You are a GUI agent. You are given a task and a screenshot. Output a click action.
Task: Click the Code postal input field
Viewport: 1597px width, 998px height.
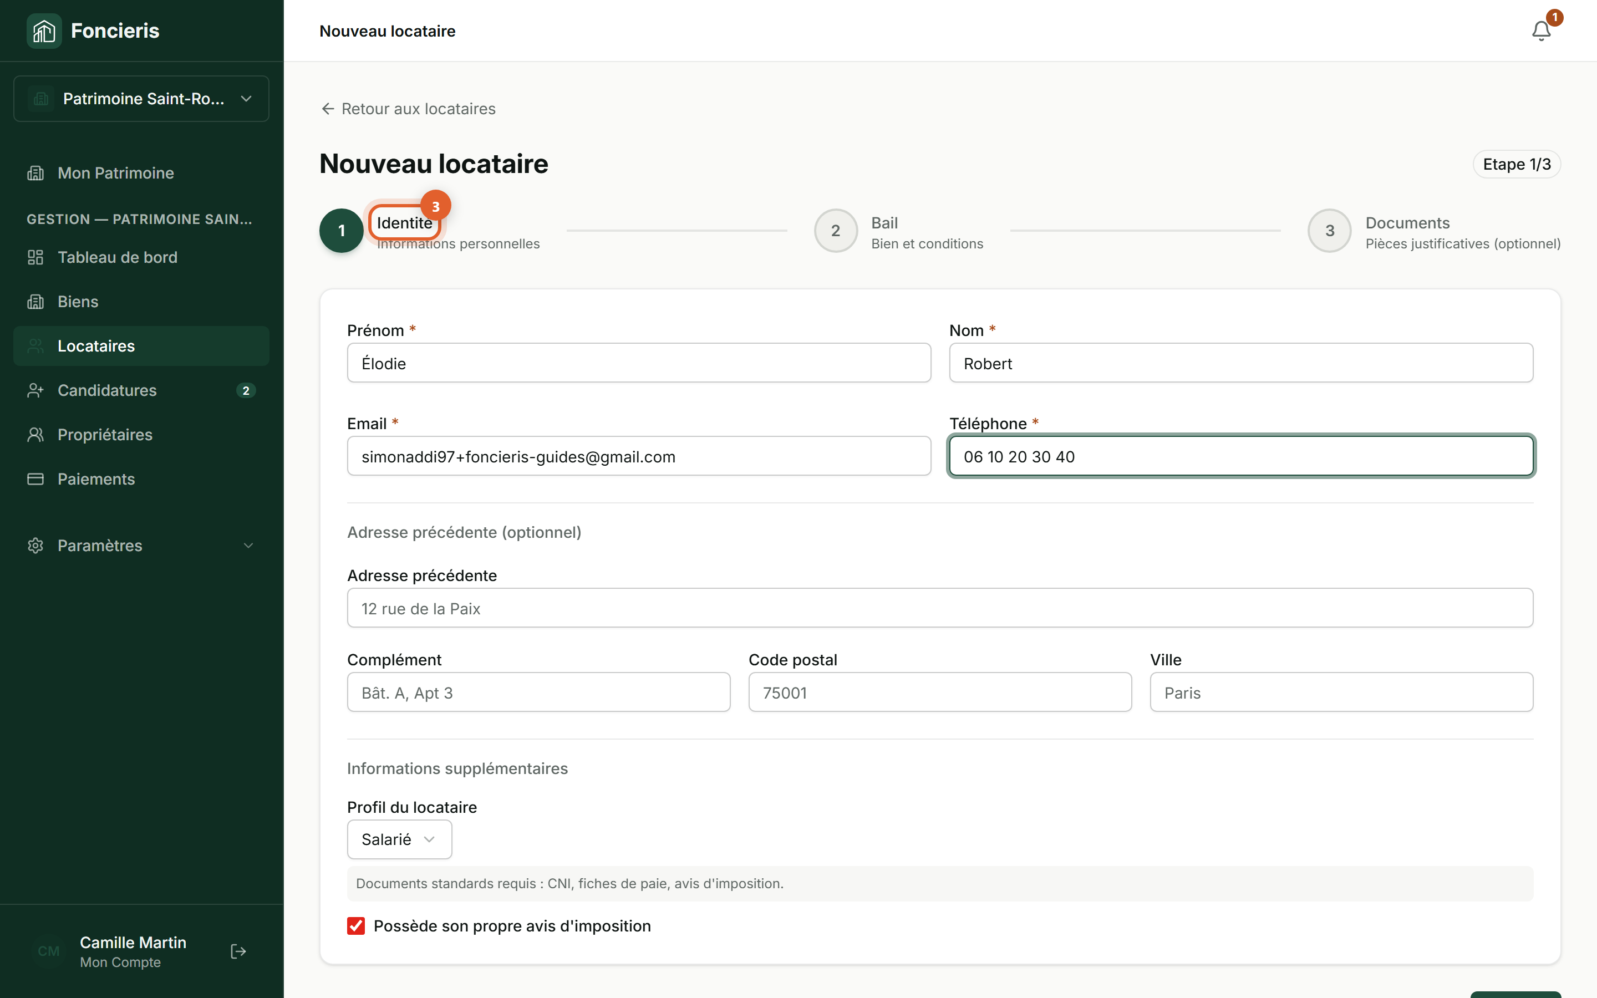pyautogui.click(x=940, y=693)
